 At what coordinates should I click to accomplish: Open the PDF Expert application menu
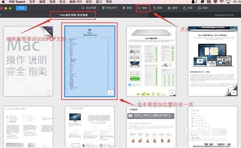pos(17,2)
